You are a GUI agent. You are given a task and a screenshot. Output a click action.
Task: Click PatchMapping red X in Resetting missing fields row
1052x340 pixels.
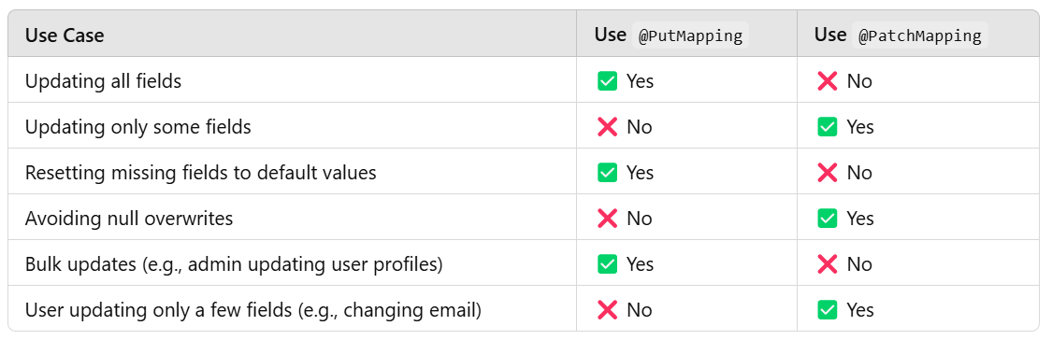pyautogui.click(x=828, y=173)
